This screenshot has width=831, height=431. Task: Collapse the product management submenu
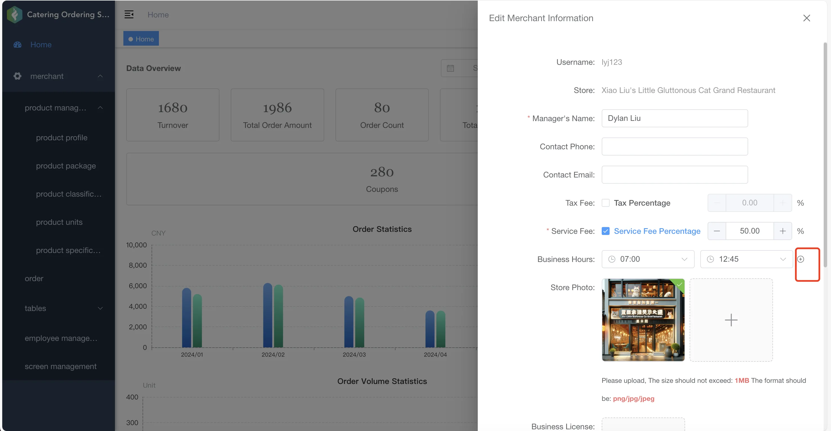100,108
